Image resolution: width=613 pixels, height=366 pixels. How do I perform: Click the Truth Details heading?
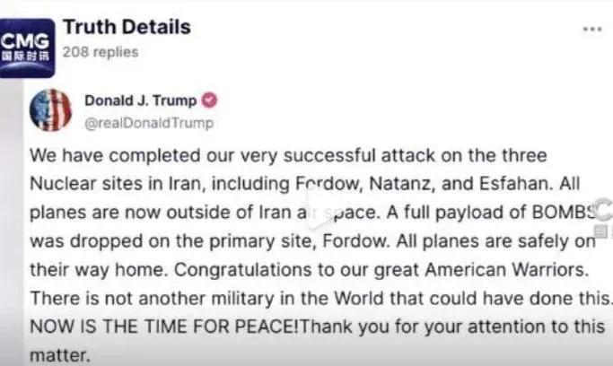click(x=127, y=27)
